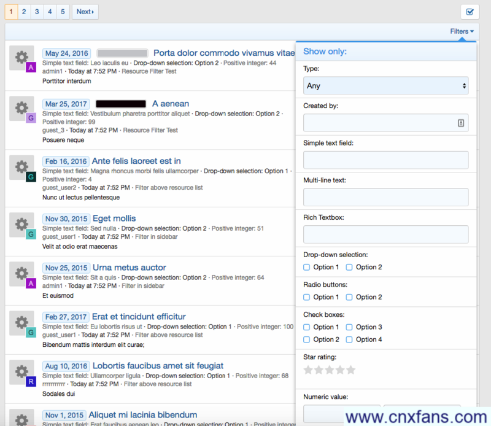Open Porta dolor commodo vivamus vitae link
Viewport: 491px width, 426px height.
click(224, 53)
